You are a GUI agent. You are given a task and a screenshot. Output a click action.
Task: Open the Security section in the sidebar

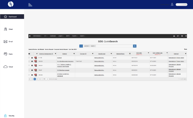[x=9, y=116]
